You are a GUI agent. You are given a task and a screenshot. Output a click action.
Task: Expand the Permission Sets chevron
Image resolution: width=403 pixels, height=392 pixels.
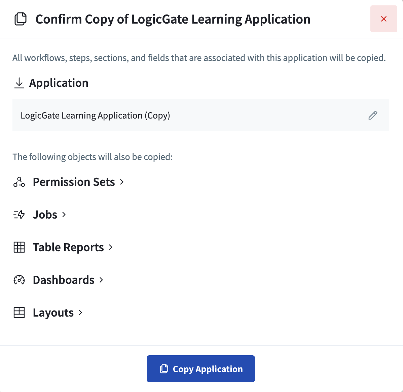[122, 182]
